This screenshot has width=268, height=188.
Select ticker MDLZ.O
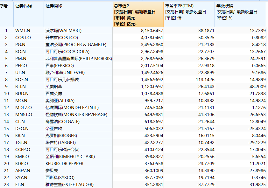click(x=24, y=108)
